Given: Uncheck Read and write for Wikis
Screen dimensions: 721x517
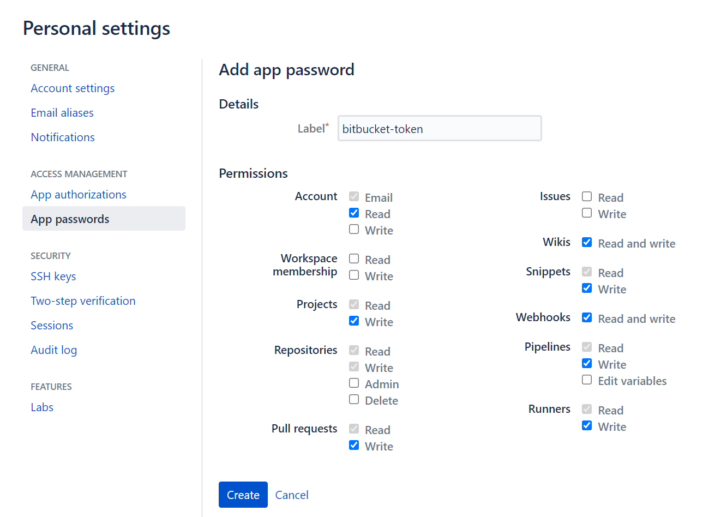Looking at the screenshot, I should point(587,242).
